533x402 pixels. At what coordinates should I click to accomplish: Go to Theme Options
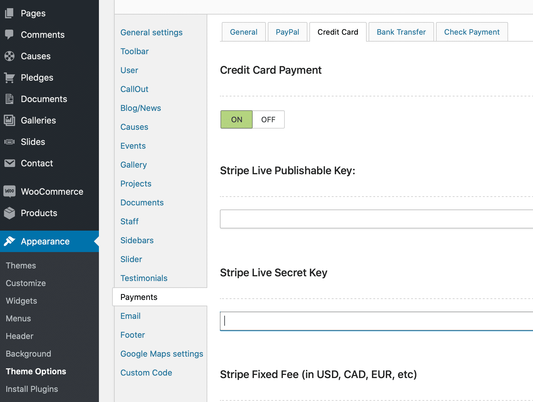point(36,371)
